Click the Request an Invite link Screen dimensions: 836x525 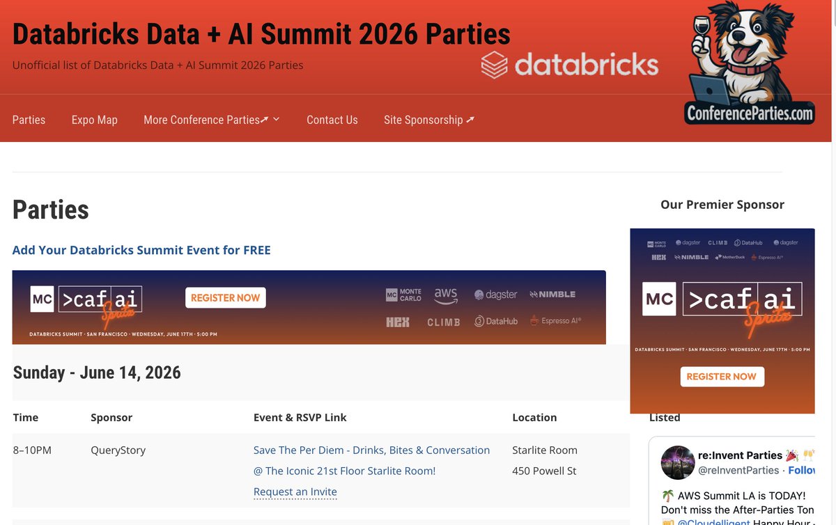tap(295, 492)
